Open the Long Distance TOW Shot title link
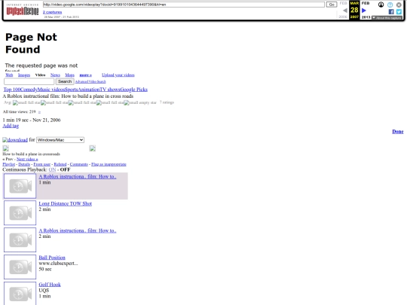Screen dimensions: 407x305 65,203
